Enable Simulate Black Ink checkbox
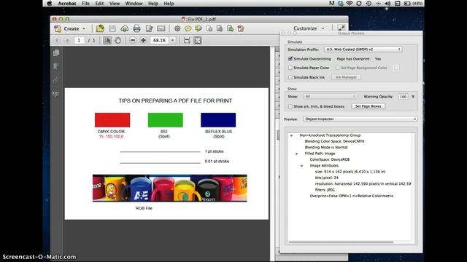467x262 pixels. click(x=290, y=77)
